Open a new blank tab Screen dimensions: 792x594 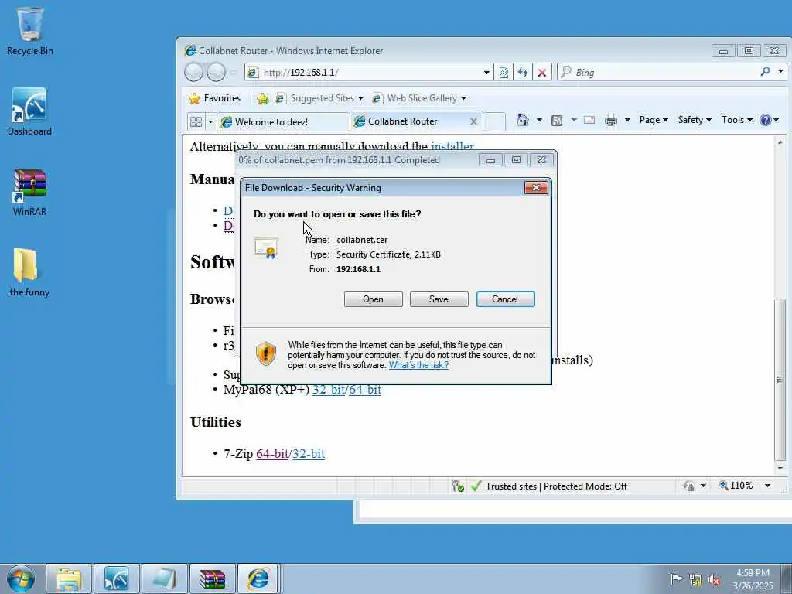pyautogui.click(x=494, y=121)
